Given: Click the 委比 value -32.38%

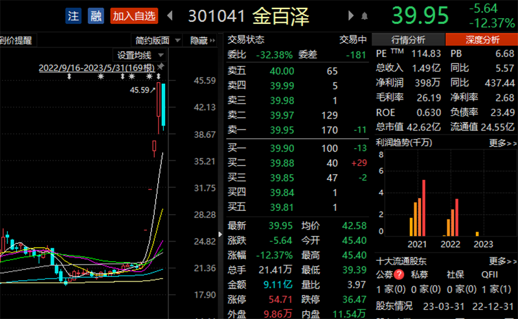Looking at the screenshot, I should click(274, 55).
